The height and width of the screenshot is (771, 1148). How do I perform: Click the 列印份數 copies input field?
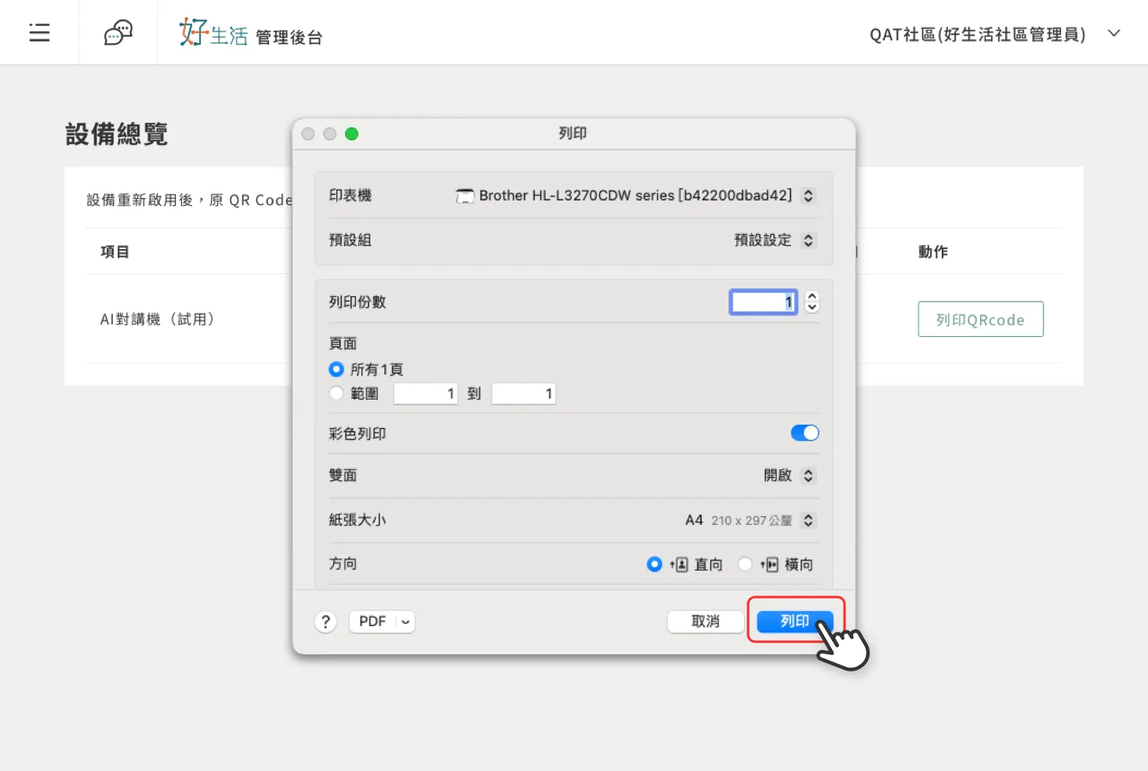coord(763,302)
